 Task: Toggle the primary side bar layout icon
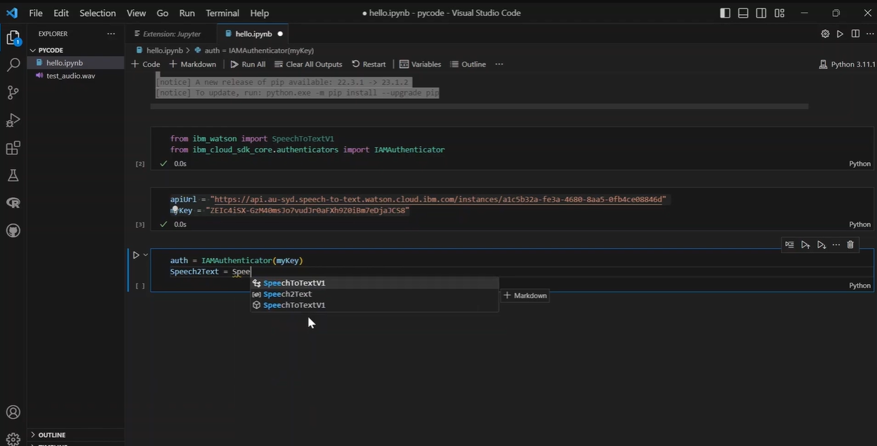pos(725,13)
